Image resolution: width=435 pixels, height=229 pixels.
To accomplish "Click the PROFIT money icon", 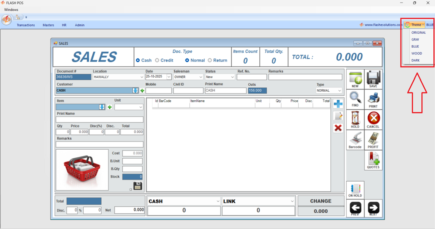I will [x=373, y=140].
